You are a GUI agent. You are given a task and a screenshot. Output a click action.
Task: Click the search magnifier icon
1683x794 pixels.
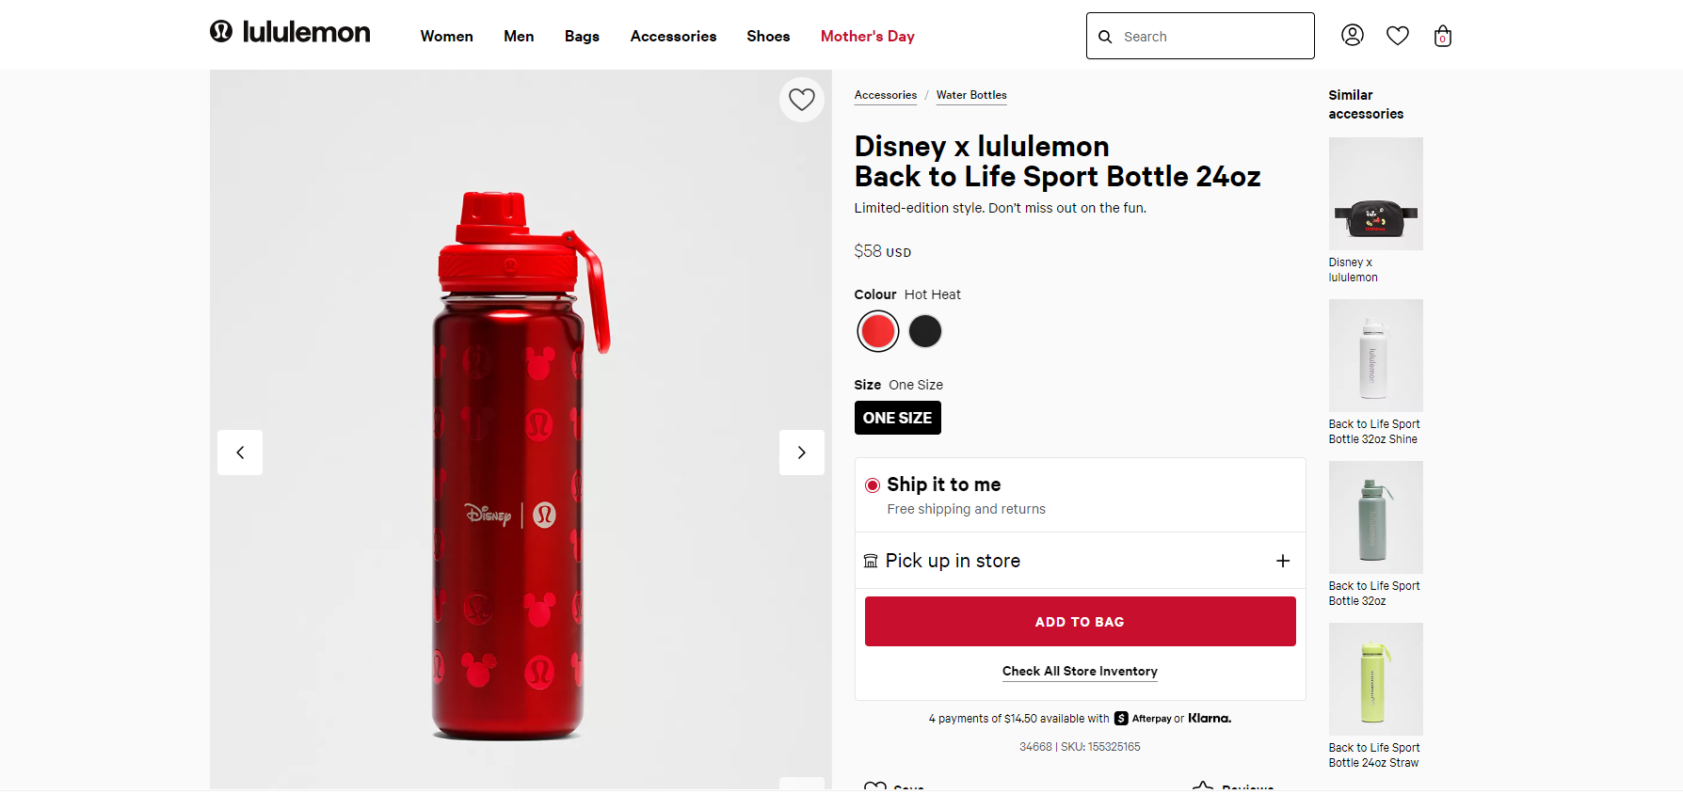1106,37
